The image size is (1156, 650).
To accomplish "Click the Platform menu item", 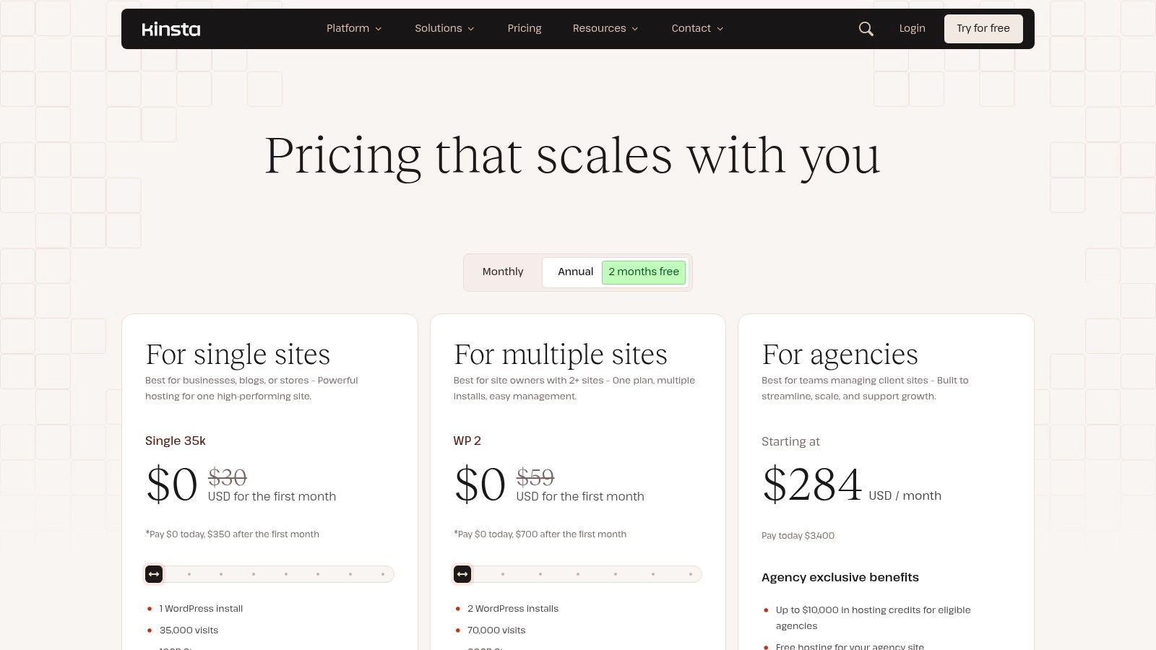I will 348,28.
